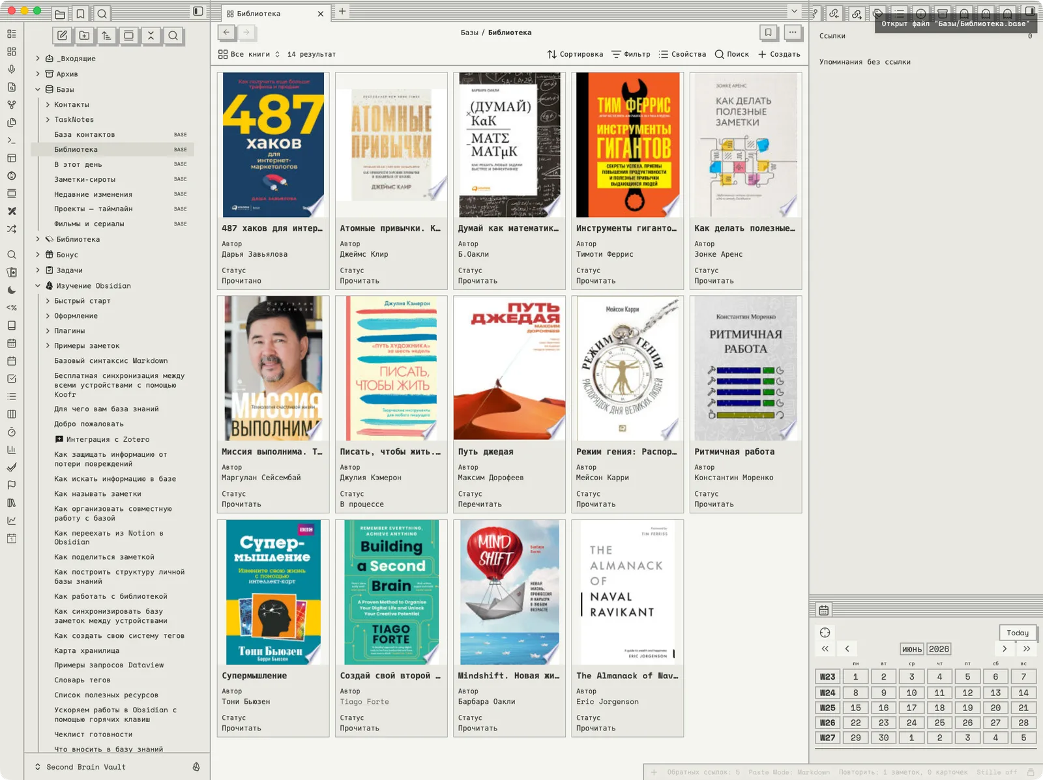Click the stopwatch timer ribbon icon
This screenshot has width=1043, height=780.
click(x=12, y=432)
